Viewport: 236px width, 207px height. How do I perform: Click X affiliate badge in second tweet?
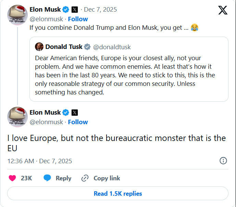pos(74,112)
